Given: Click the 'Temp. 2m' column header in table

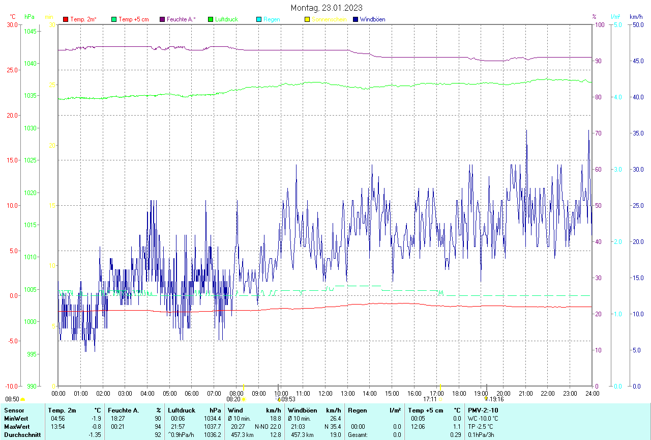Looking at the screenshot, I should 62,410.
